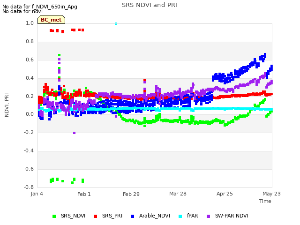Click the 'No data for f_NDVI_650in_Apg' message
This screenshot has width=300, height=225.
[x=40, y=7]
